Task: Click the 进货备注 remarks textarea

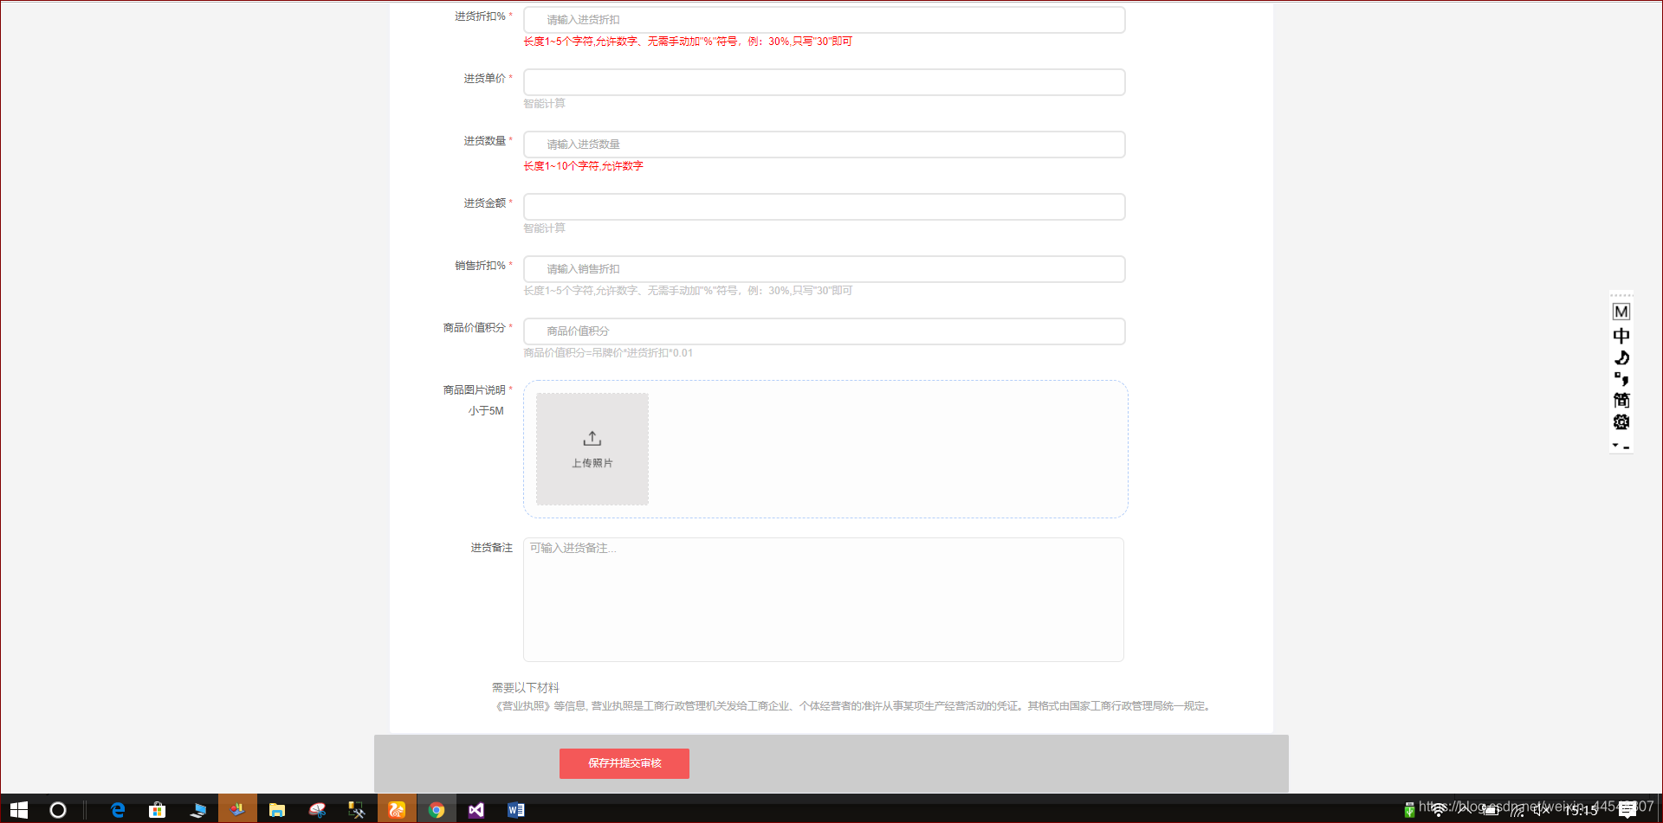Action: coord(823,599)
